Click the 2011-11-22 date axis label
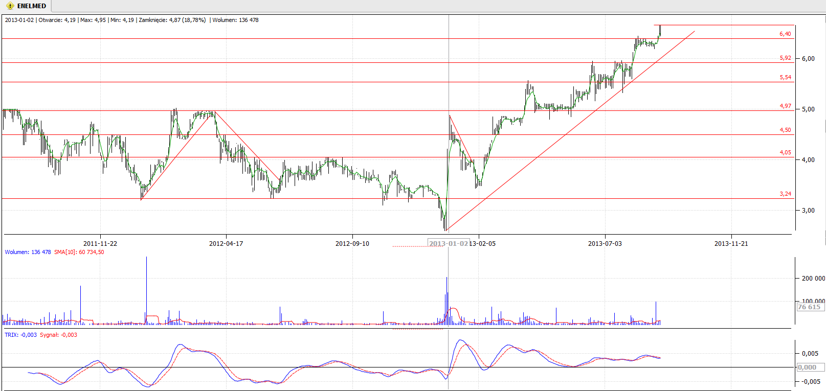826x391 pixels. tap(100, 243)
